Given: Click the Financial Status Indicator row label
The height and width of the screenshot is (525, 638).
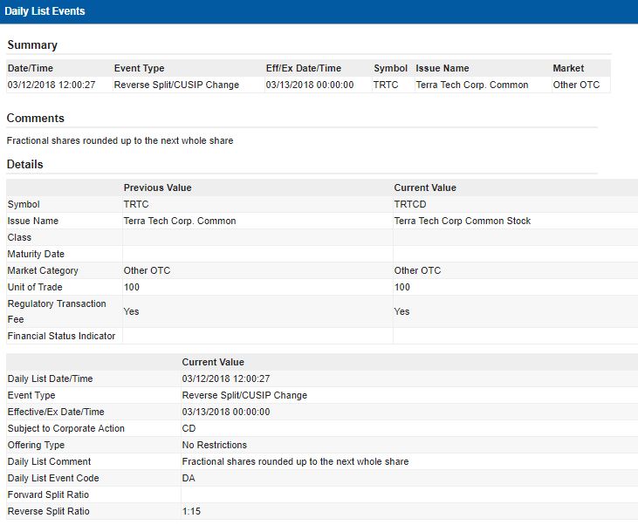Looking at the screenshot, I should [x=61, y=336].
